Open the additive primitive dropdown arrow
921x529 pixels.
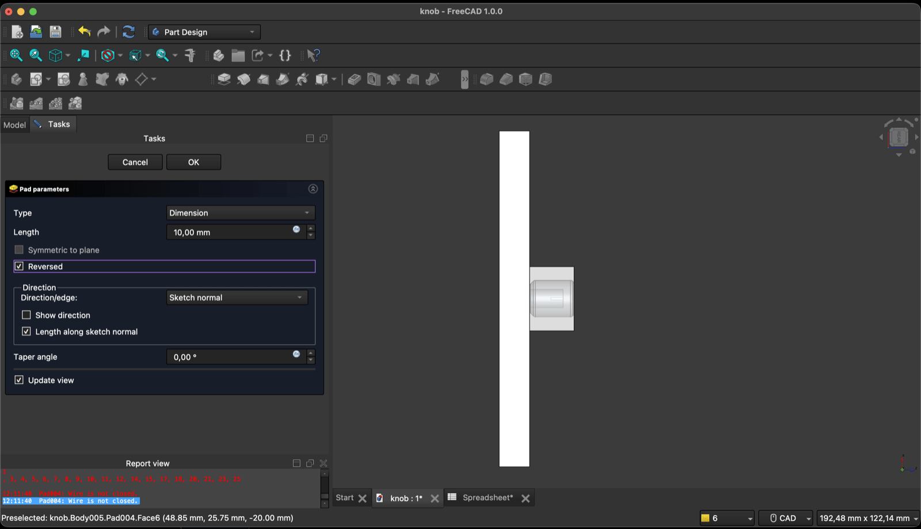click(334, 79)
